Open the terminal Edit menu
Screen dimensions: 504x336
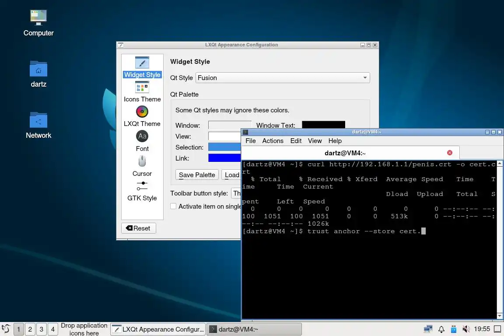pyautogui.click(x=296, y=141)
